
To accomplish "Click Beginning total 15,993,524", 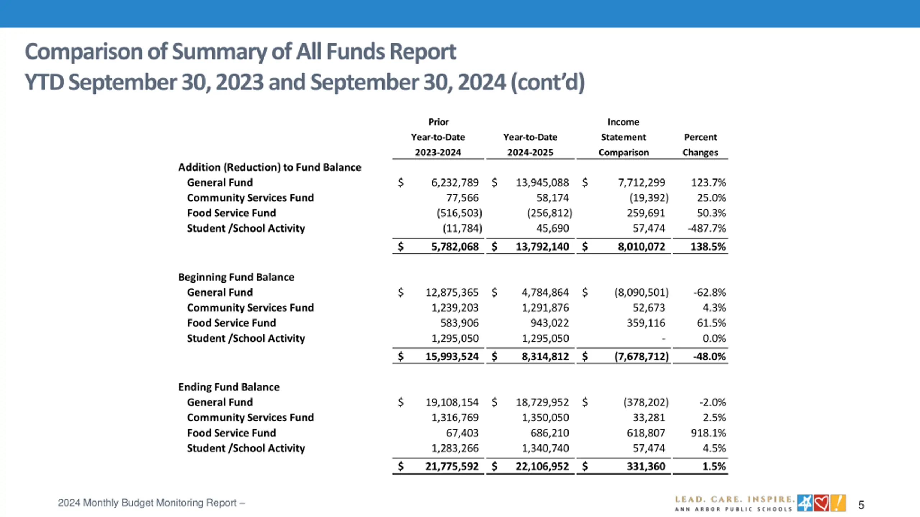I will pyautogui.click(x=452, y=357).
